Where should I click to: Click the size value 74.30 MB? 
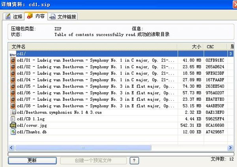click(x=192, y=86)
